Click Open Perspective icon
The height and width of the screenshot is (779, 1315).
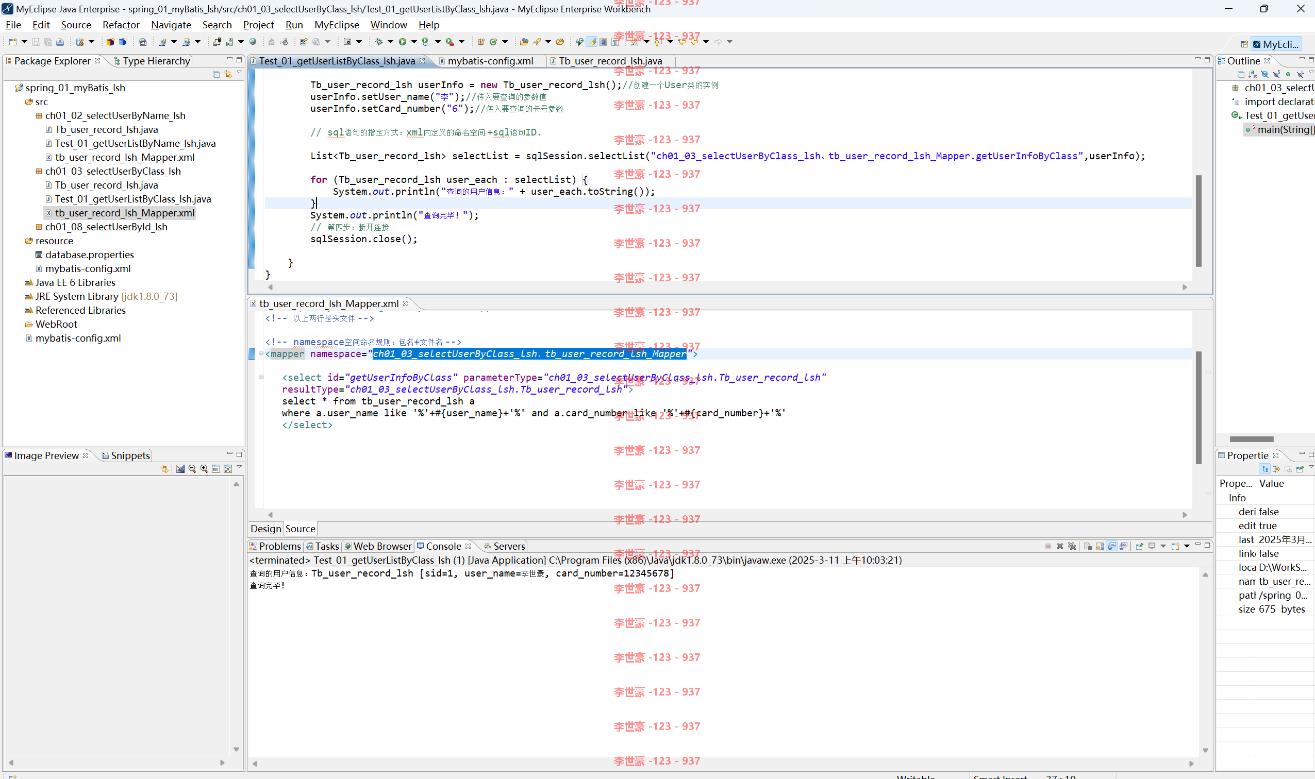(1244, 44)
